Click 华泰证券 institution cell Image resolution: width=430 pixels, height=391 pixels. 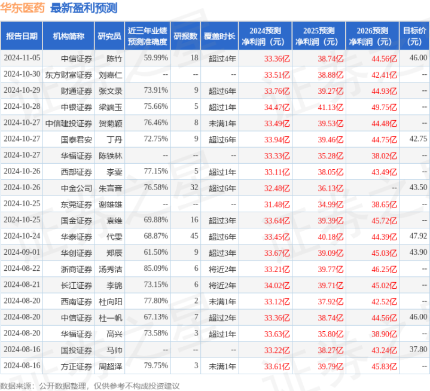point(77,236)
